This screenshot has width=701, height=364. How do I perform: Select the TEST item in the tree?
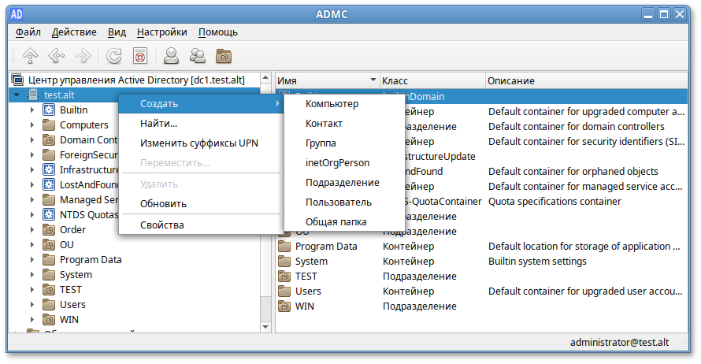(x=71, y=290)
